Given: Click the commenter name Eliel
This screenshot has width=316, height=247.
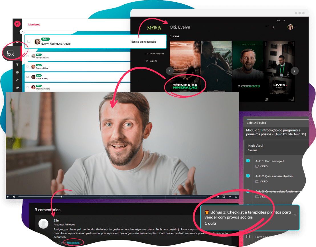Looking at the screenshot, I should pos(56,220).
